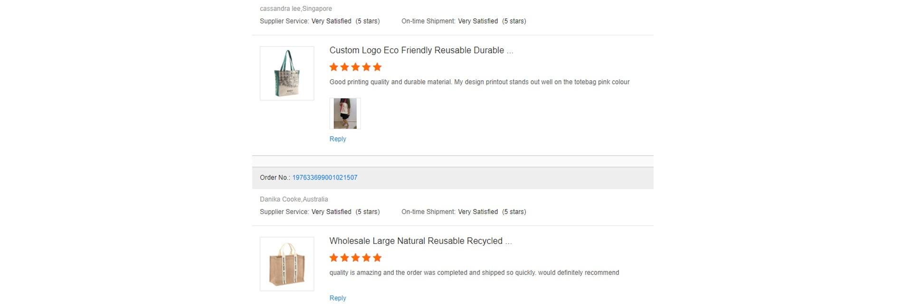
Task: Open order number 197633699001021507
Action: 325,177
